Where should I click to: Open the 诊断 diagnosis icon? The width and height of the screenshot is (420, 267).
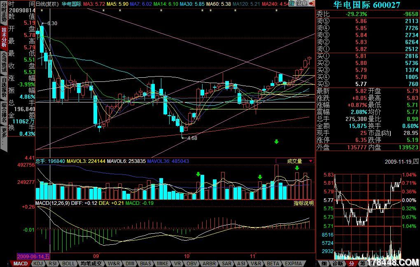tap(337, 263)
